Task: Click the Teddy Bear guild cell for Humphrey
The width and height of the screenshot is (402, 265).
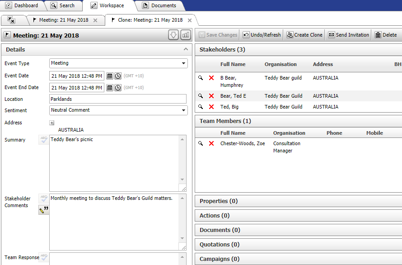Action: click(283, 78)
